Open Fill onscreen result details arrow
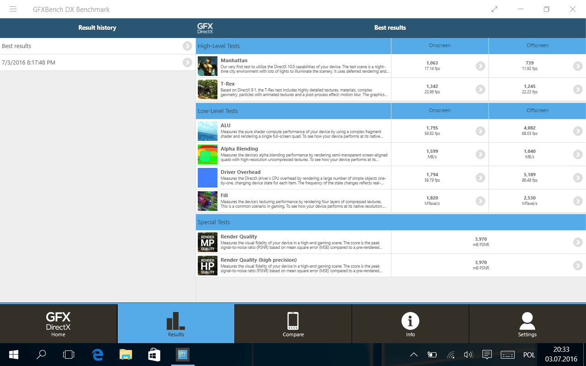This screenshot has height=366, width=586. [480, 201]
